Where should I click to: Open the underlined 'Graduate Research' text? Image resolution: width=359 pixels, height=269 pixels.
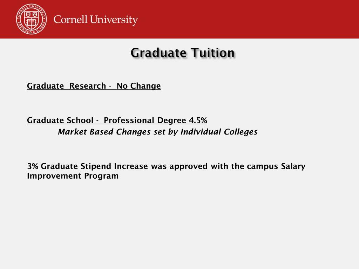tap(66, 86)
